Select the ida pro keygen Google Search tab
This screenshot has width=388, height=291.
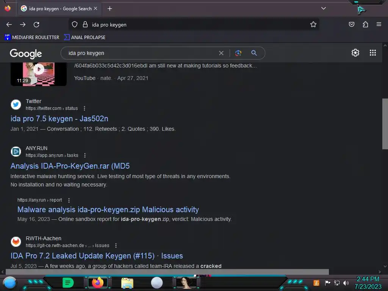pyautogui.click(x=59, y=9)
